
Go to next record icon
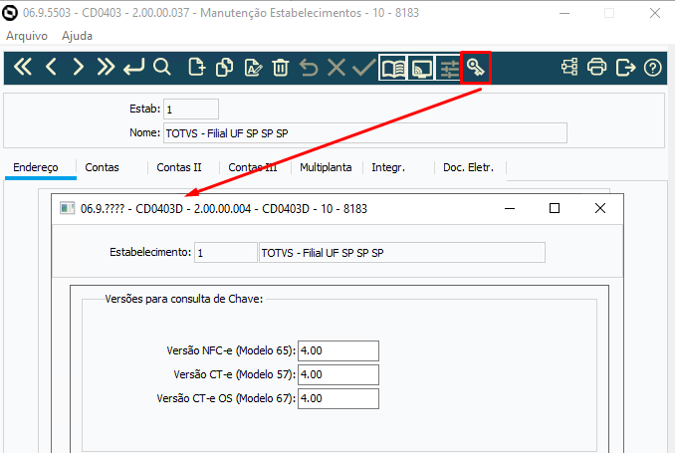click(78, 68)
